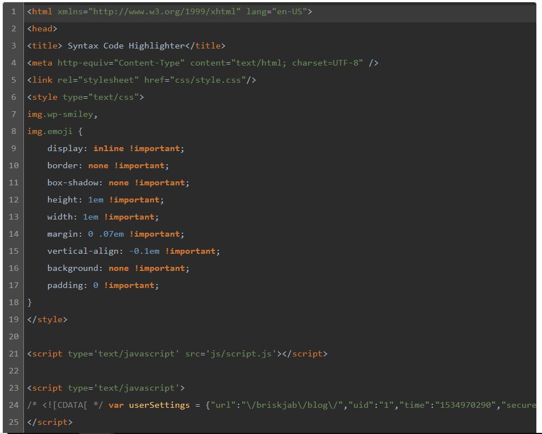This screenshot has height=434, width=542.
Task: Click the border property name
Action: (x=63, y=165)
